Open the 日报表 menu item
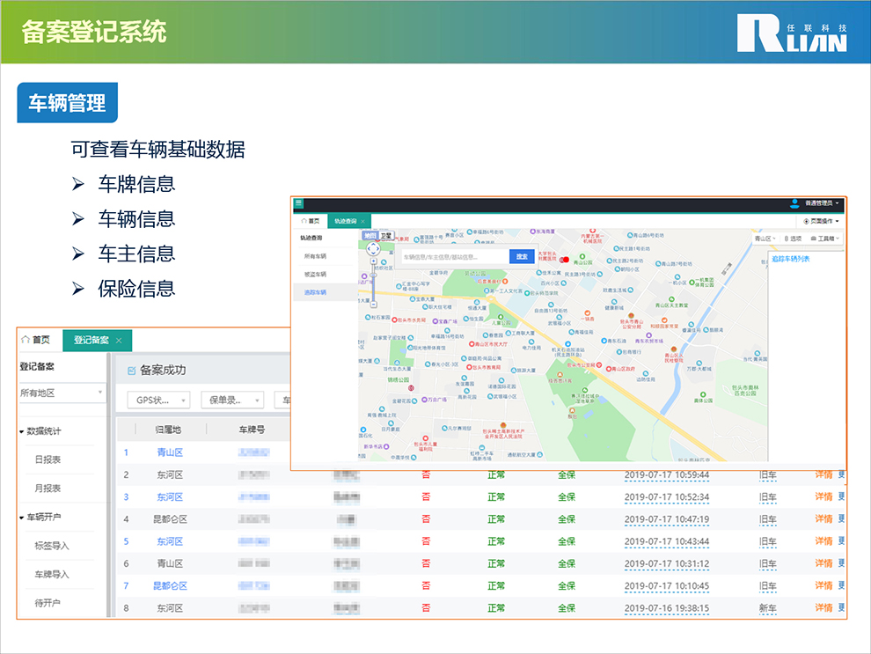871x654 pixels. [48, 459]
